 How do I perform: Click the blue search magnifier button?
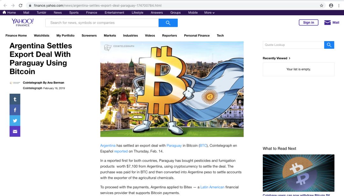click(168, 23)
